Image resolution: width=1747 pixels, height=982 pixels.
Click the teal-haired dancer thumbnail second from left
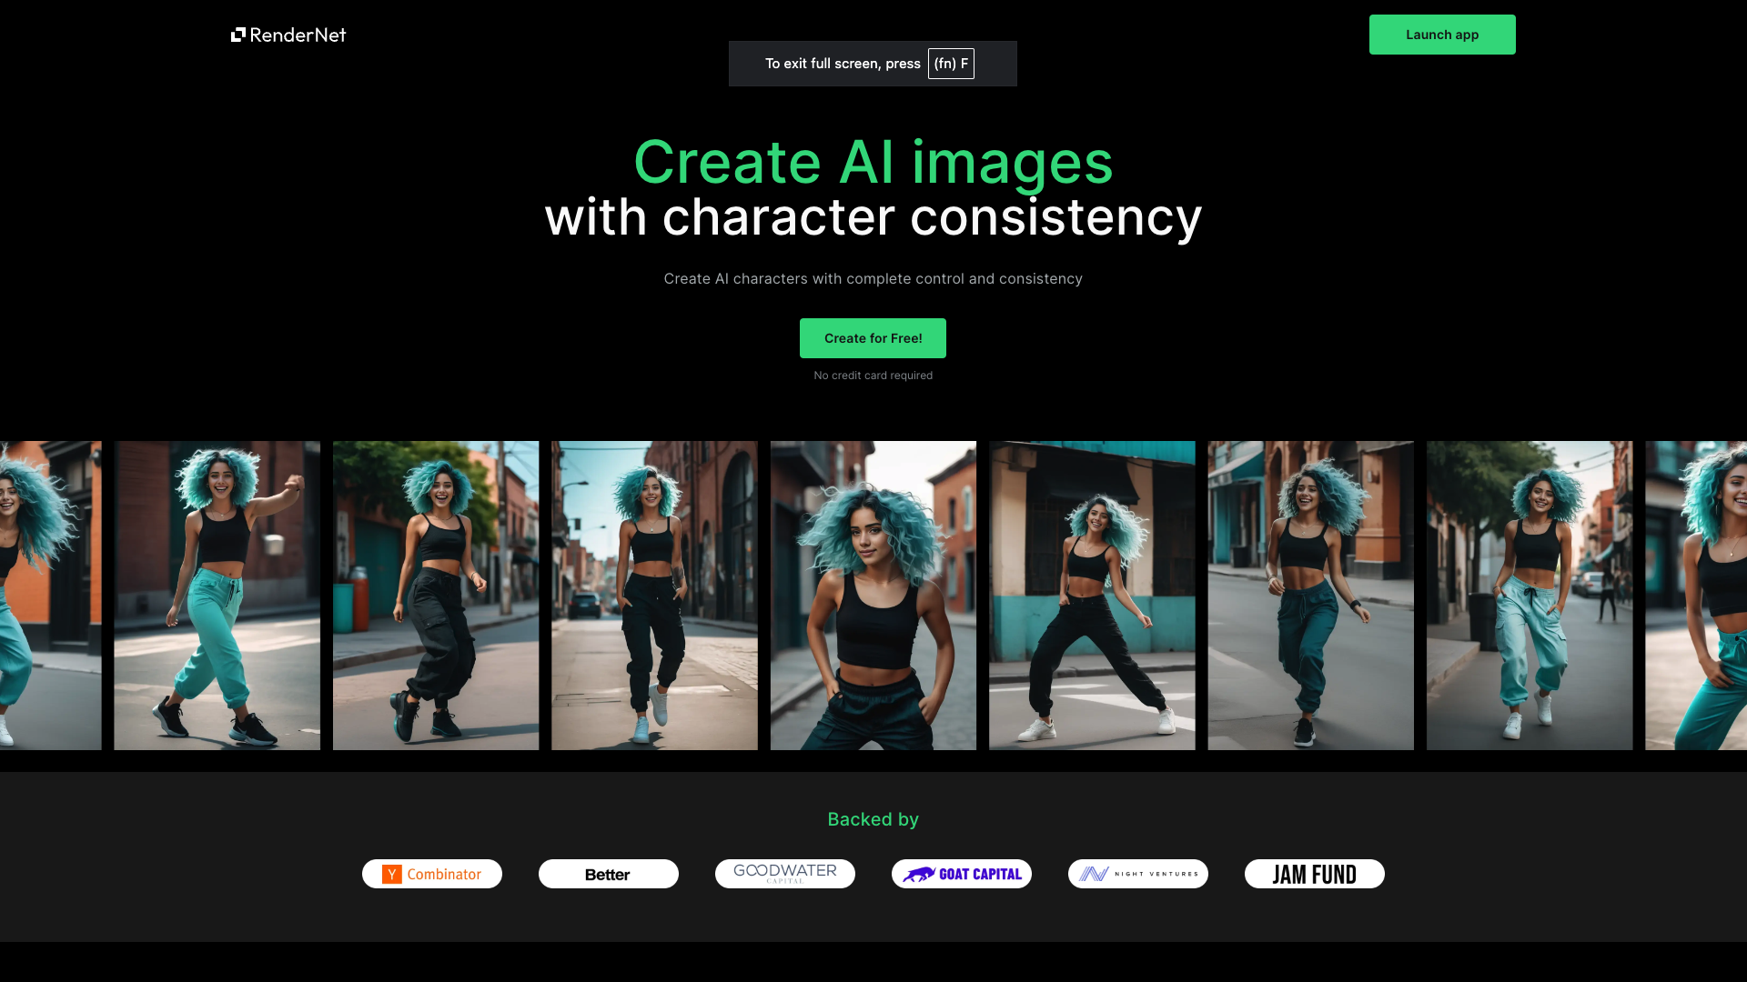tap(217, 596)
